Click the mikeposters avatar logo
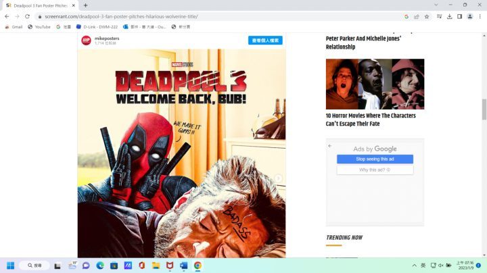 coord(87,41)
